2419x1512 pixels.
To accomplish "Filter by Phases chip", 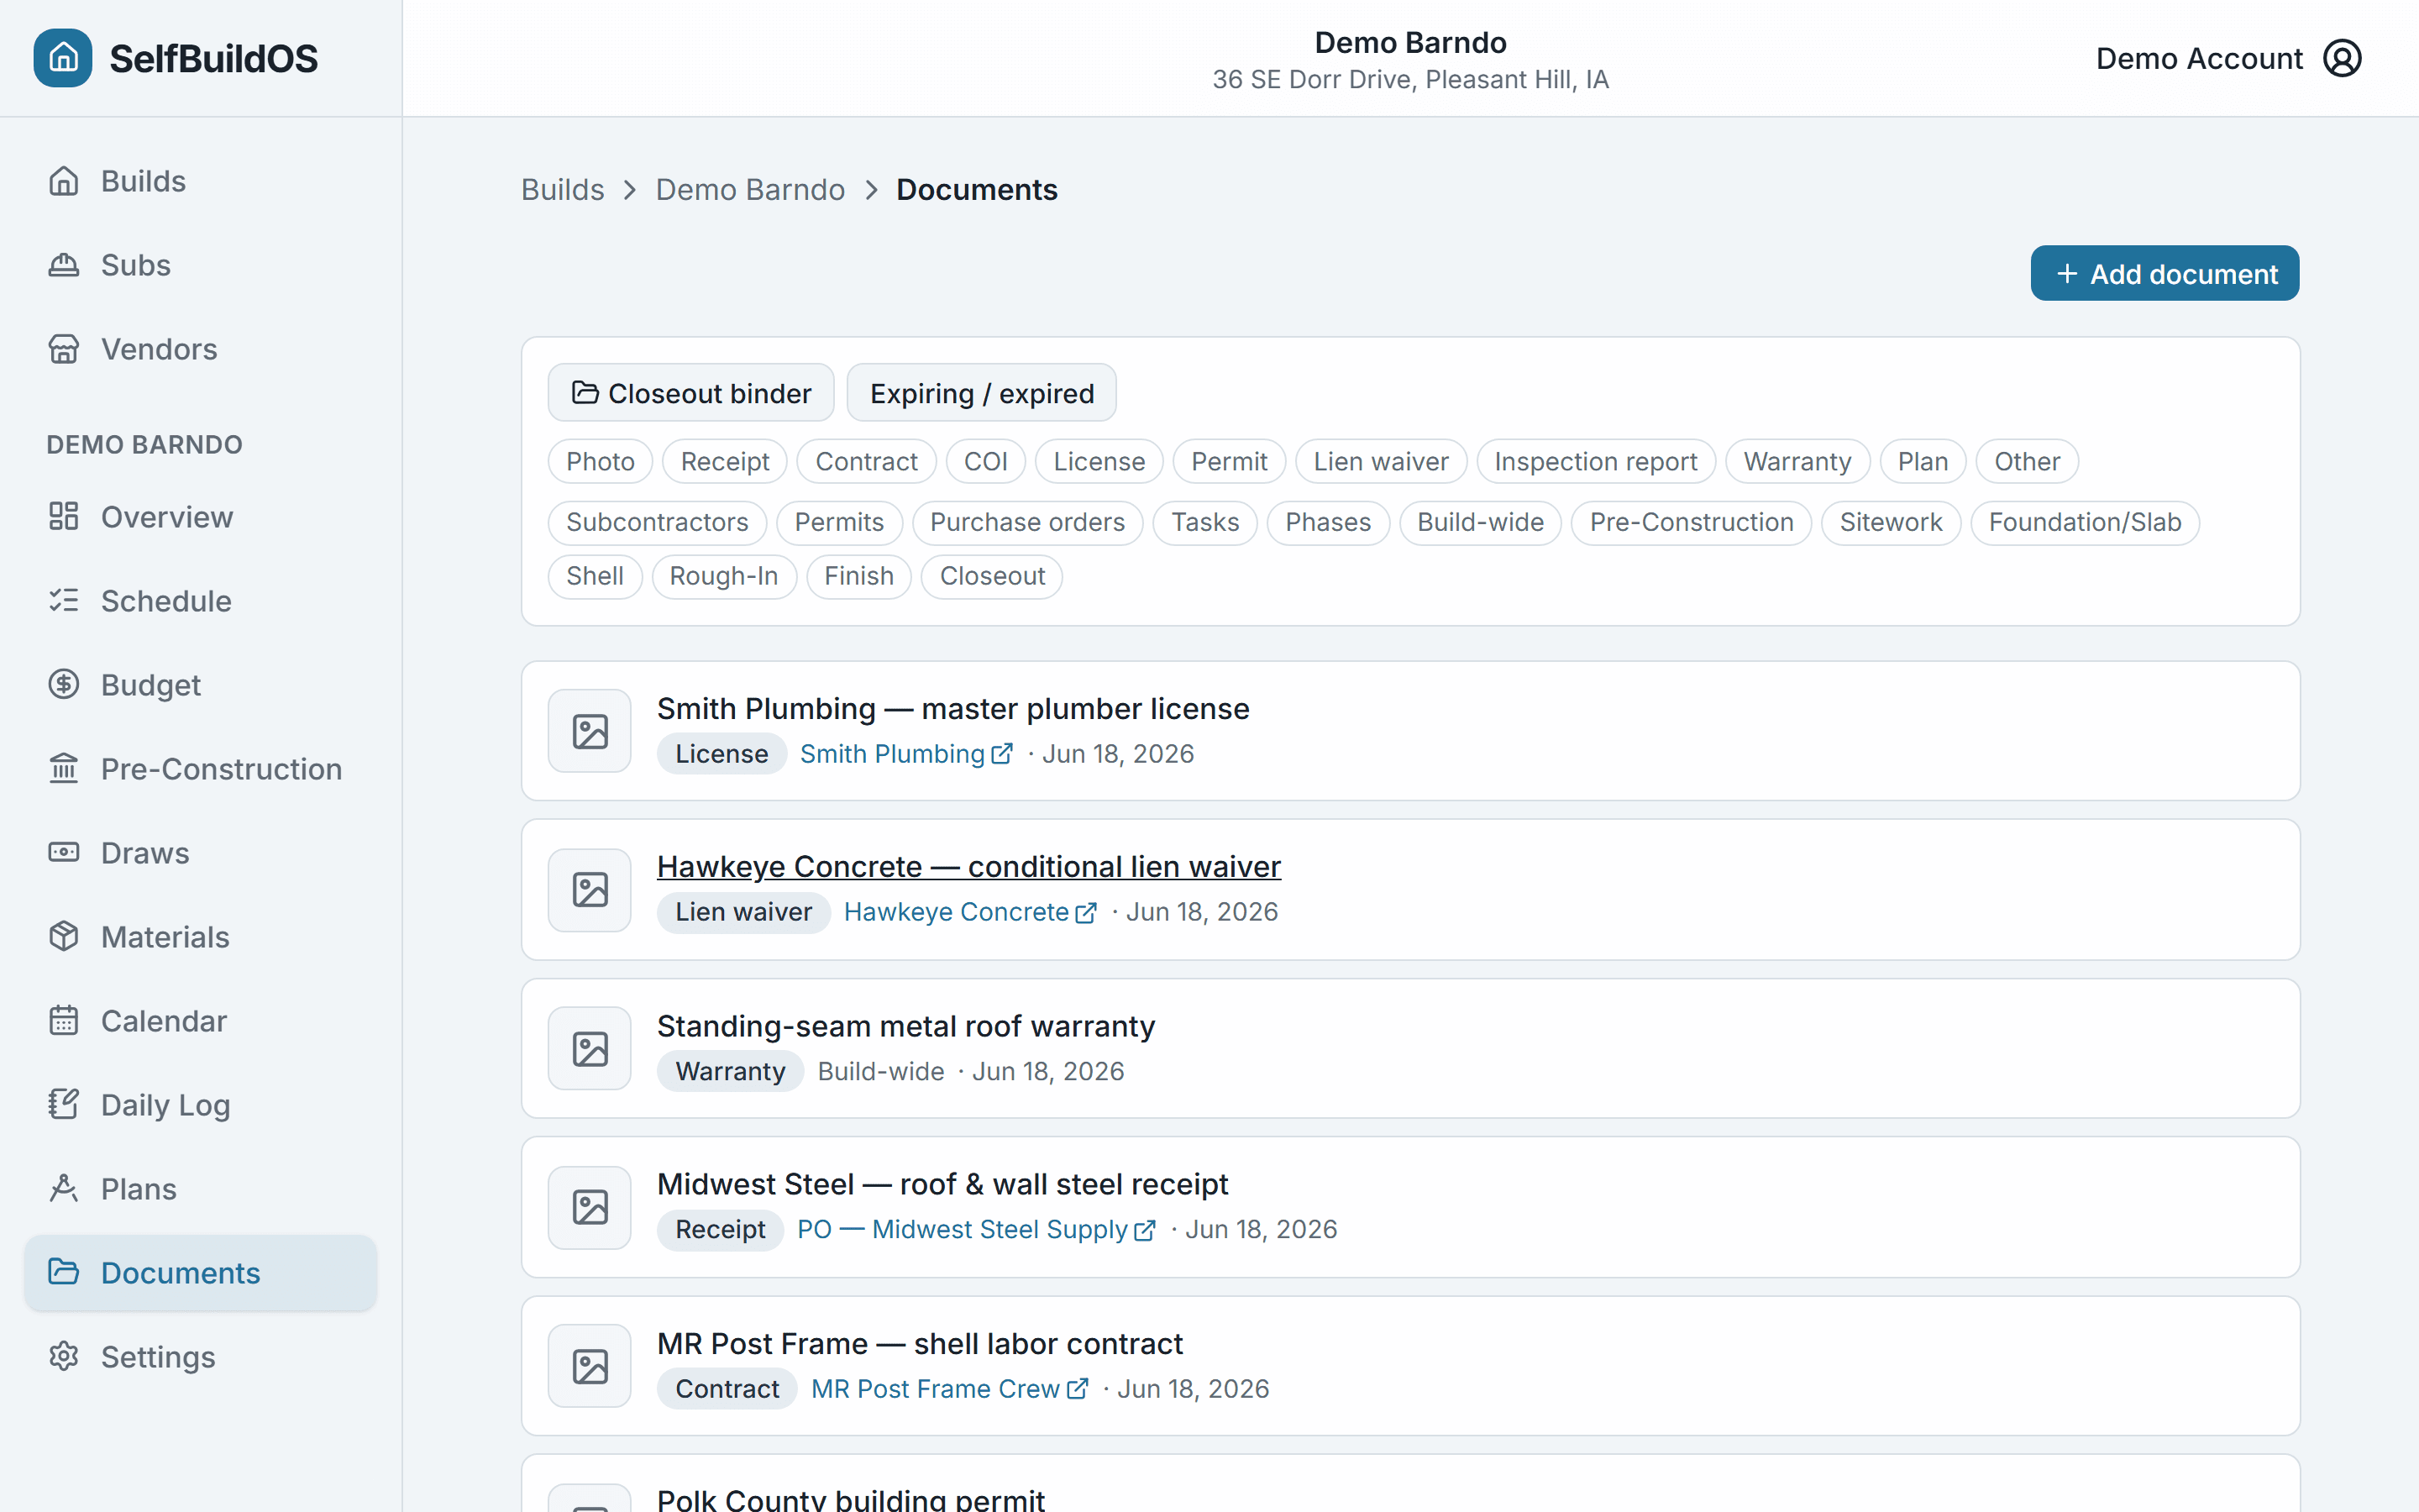I will click(1329, 522).
